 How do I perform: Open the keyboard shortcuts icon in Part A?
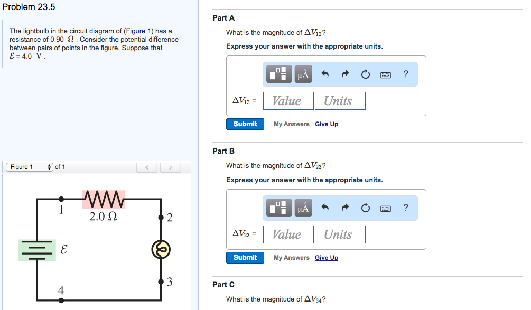(385, 74)
